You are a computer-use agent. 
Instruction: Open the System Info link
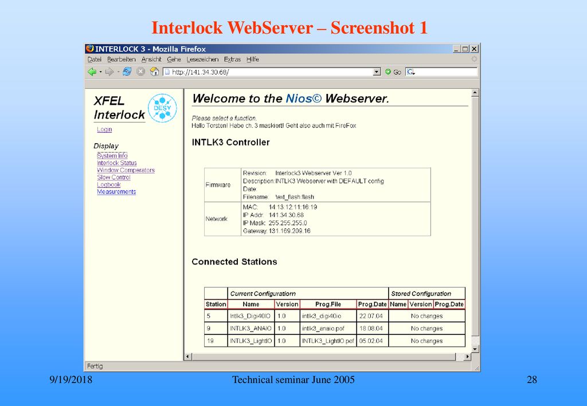tap(112, 156)
